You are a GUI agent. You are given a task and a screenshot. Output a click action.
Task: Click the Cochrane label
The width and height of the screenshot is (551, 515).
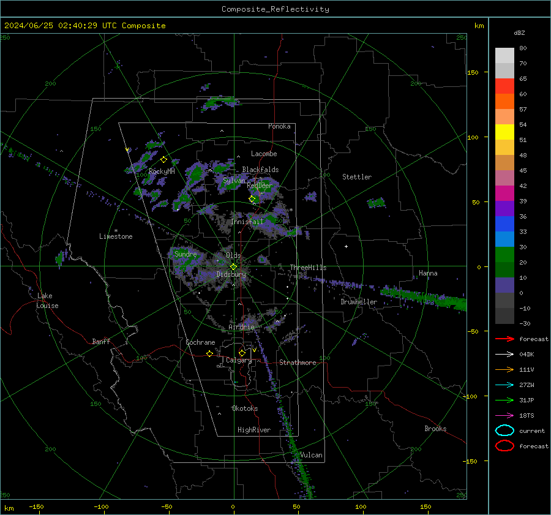click(200, 342)
